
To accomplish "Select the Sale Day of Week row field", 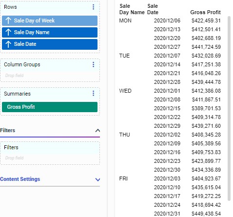I will coord(50,20).
